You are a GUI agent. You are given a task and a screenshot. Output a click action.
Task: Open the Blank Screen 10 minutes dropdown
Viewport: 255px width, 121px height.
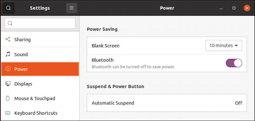coord(224,46)
